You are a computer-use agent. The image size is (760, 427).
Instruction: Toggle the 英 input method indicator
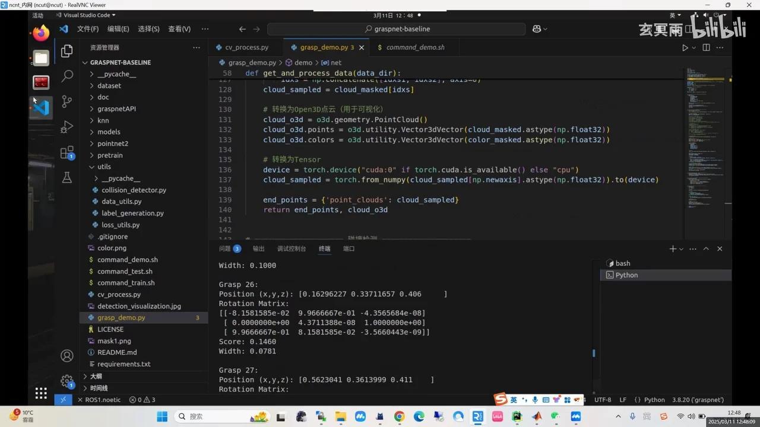coord(513,400)
